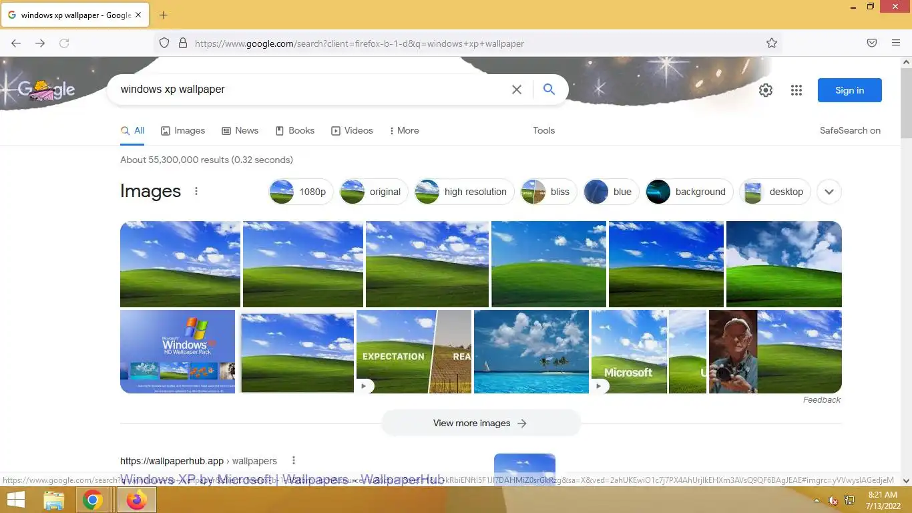Open Images section three-dot options
Screen dimensions: 912x513
coord(196,191)
